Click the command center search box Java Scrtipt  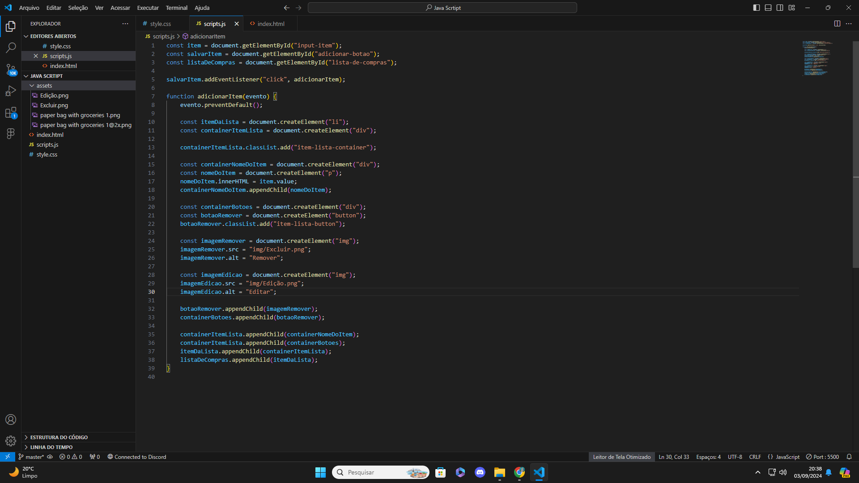tap(442, 8)
